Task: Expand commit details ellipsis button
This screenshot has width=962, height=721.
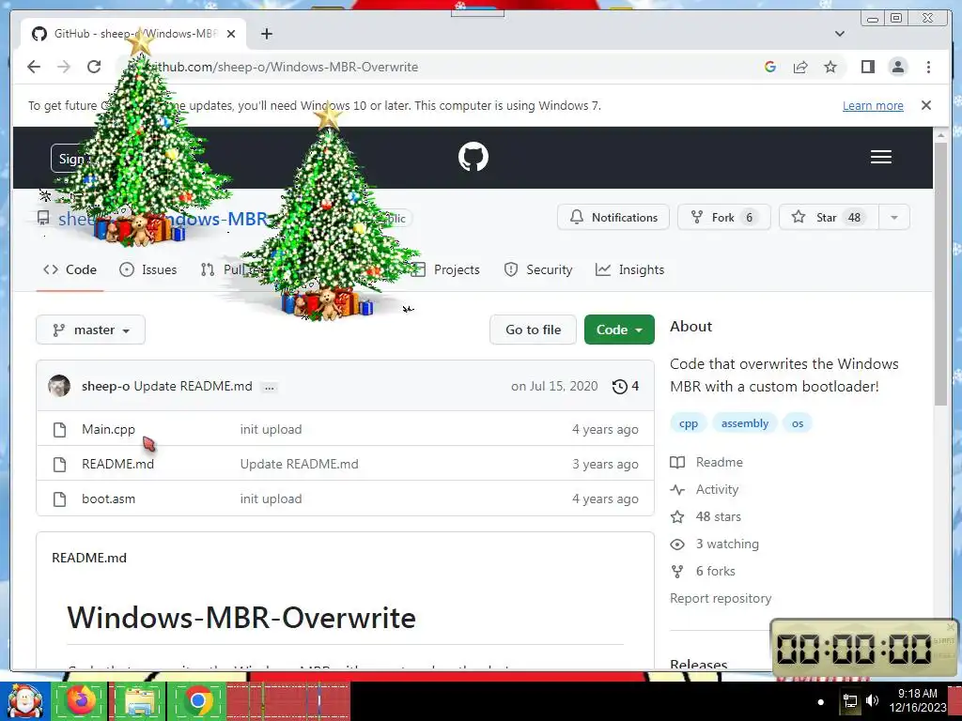Action: [269, 387]
